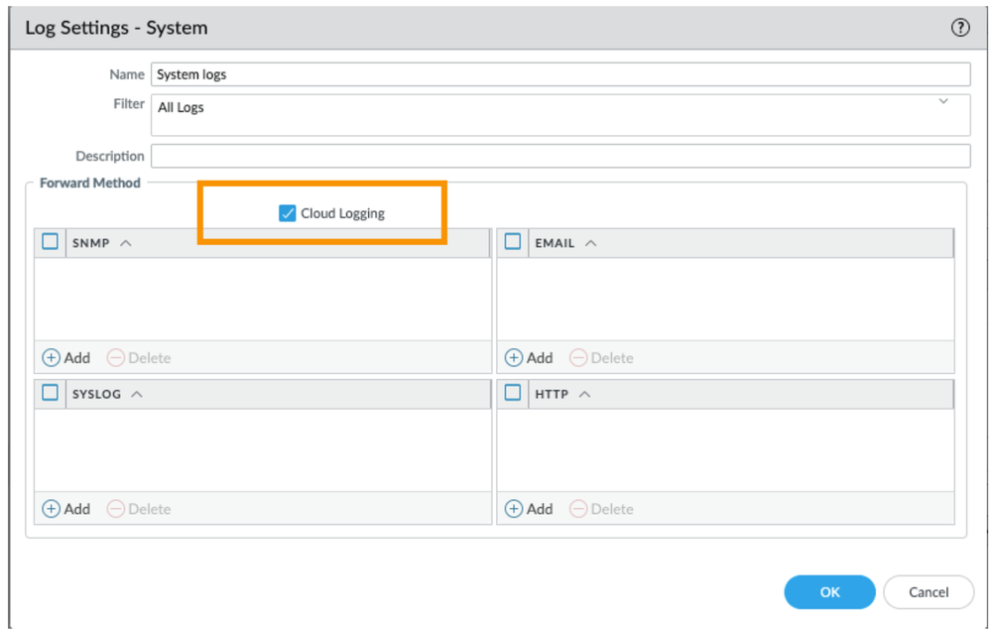
Task: Open the help question mark icon
Action: pyautogui.click(x=959, y=28)
